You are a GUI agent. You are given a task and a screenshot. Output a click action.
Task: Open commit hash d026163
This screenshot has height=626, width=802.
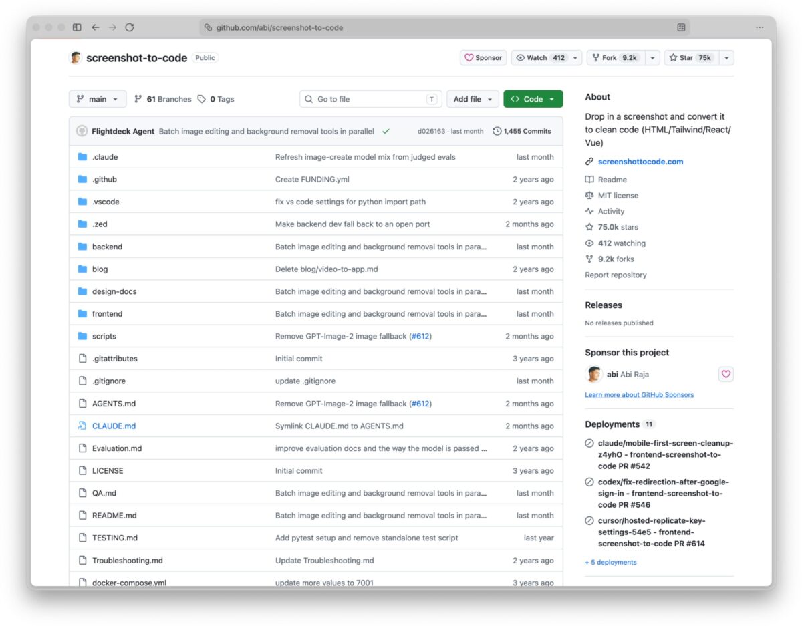click(431, 132)
